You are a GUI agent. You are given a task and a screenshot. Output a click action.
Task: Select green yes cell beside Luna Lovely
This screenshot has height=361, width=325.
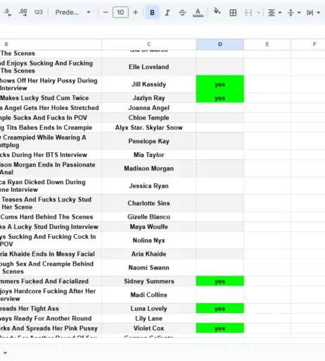pyautogui.click(x=220, y=308)
